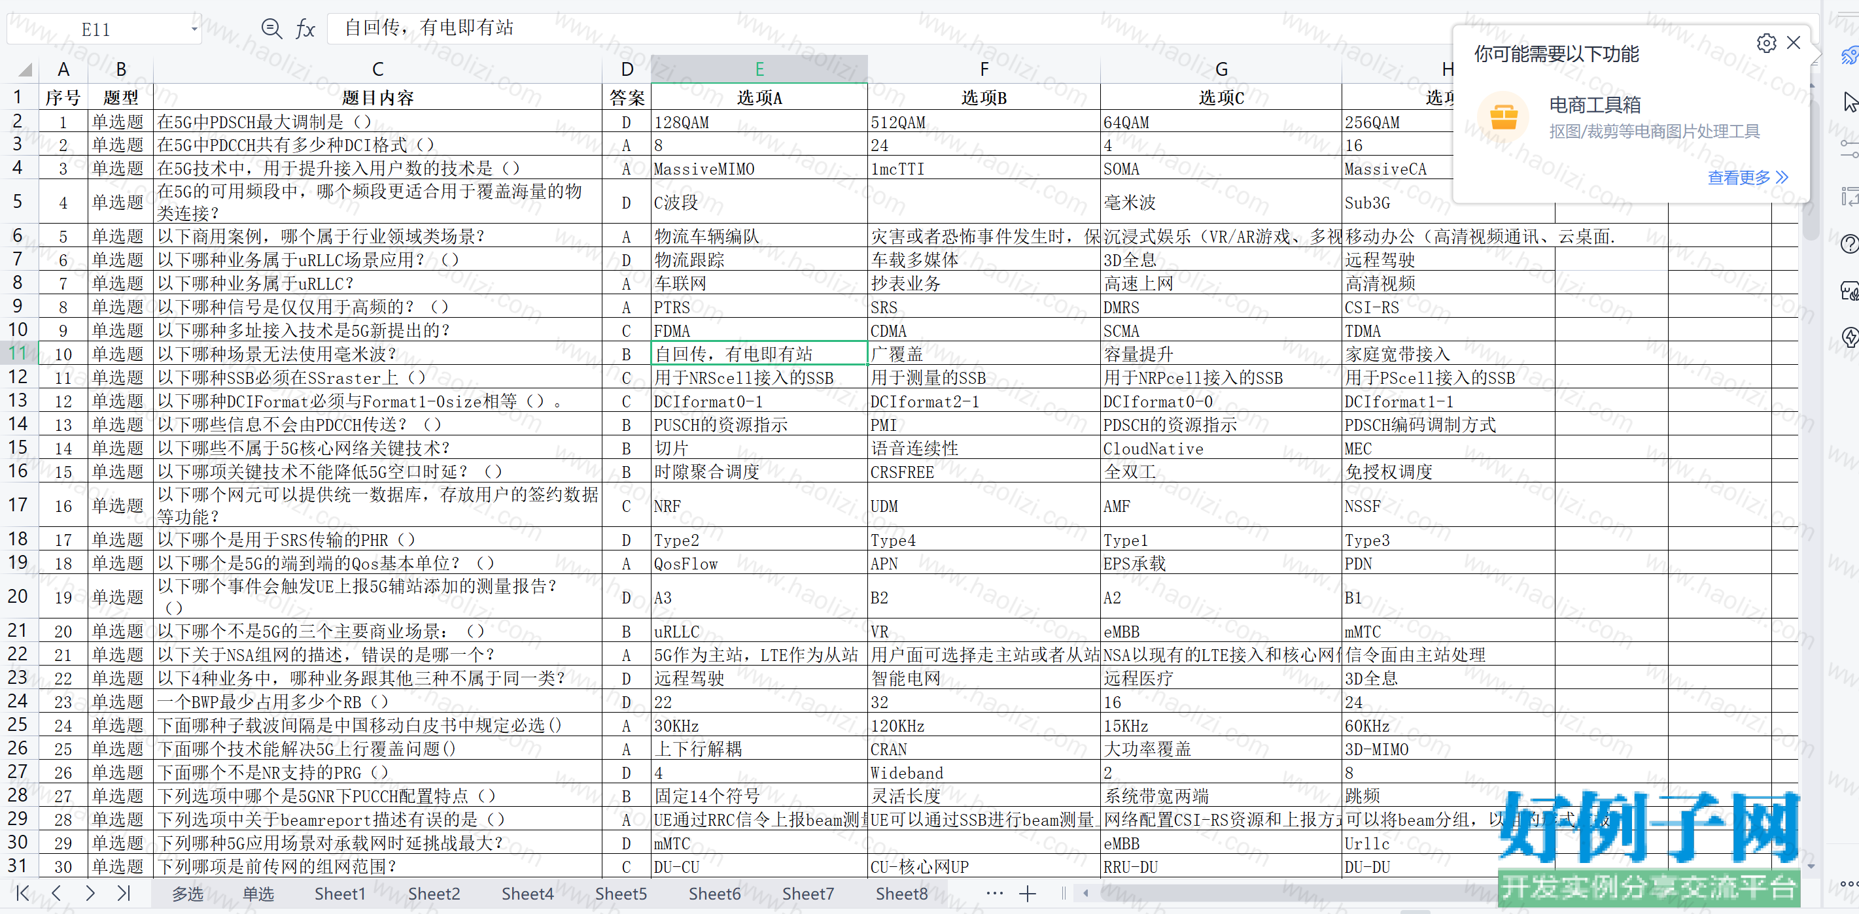Switch to the 多选 sheet tab
The height and width of the screenshot is (914, 1859).
(188, 894)
